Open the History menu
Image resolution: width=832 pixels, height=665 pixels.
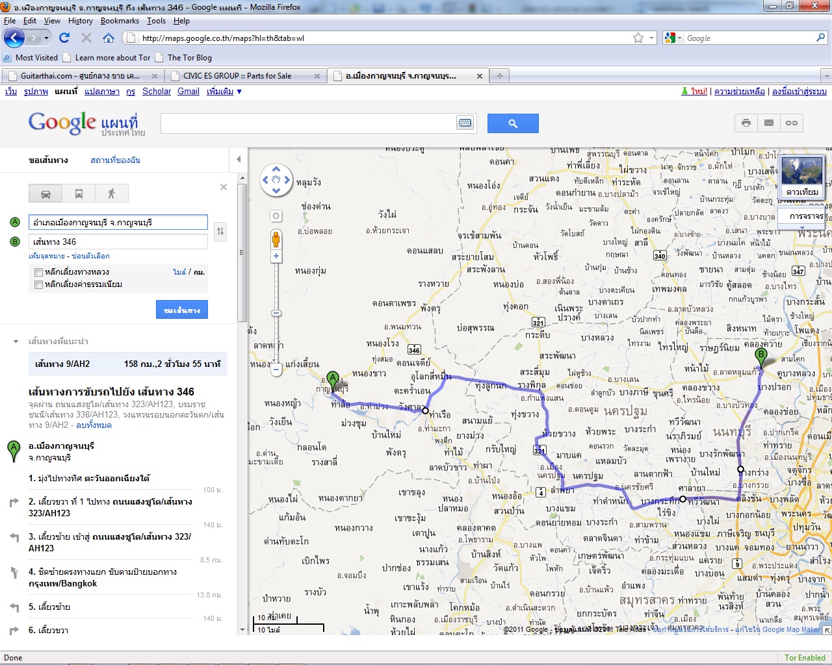pos(81,21)
